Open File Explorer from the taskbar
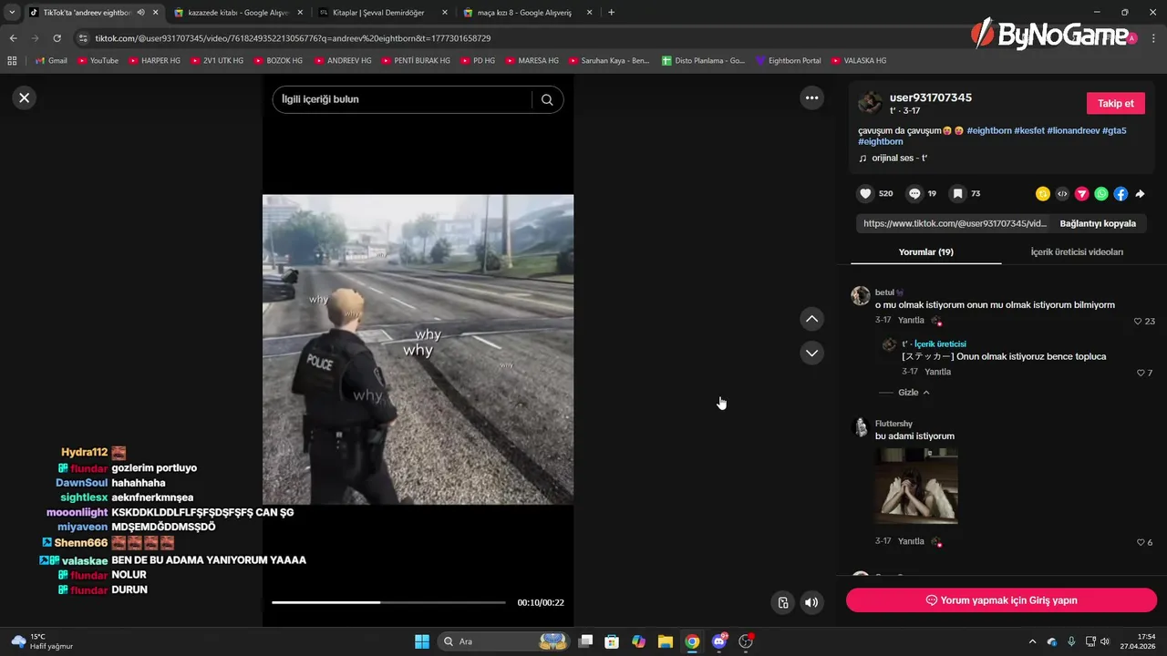The image size is (1167, 656). point(665,641)
